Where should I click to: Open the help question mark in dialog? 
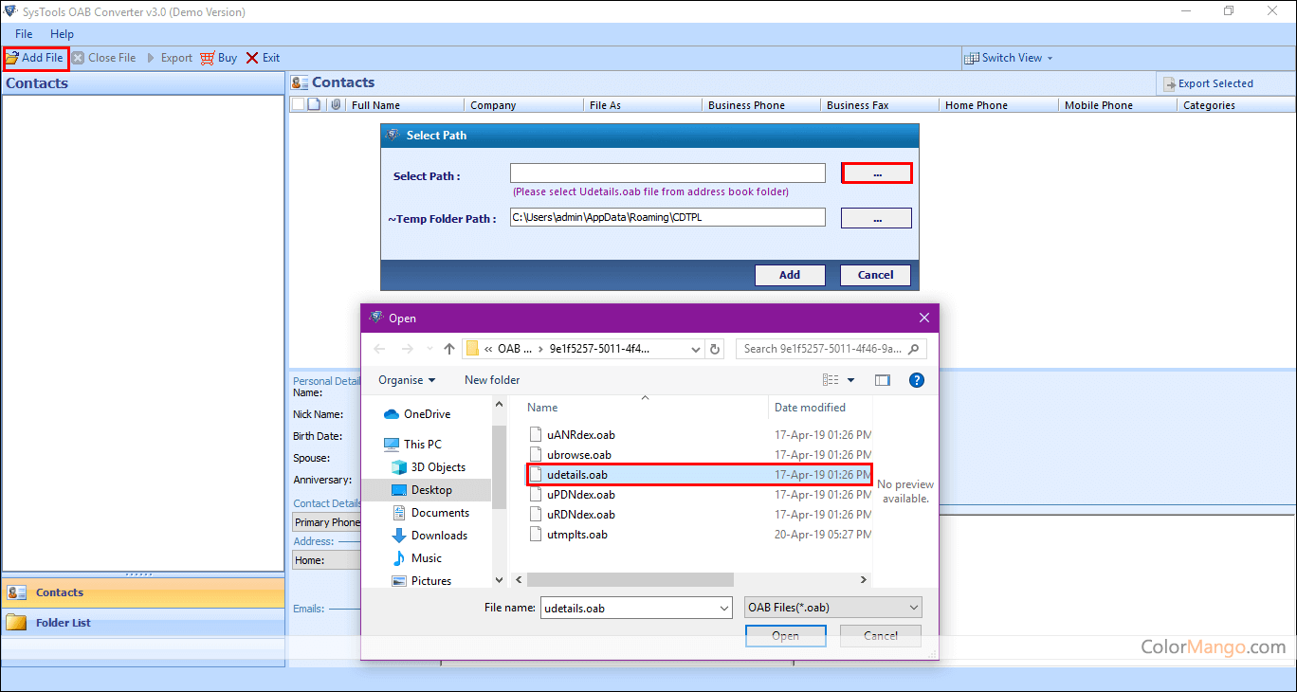[x=916, y=380]
